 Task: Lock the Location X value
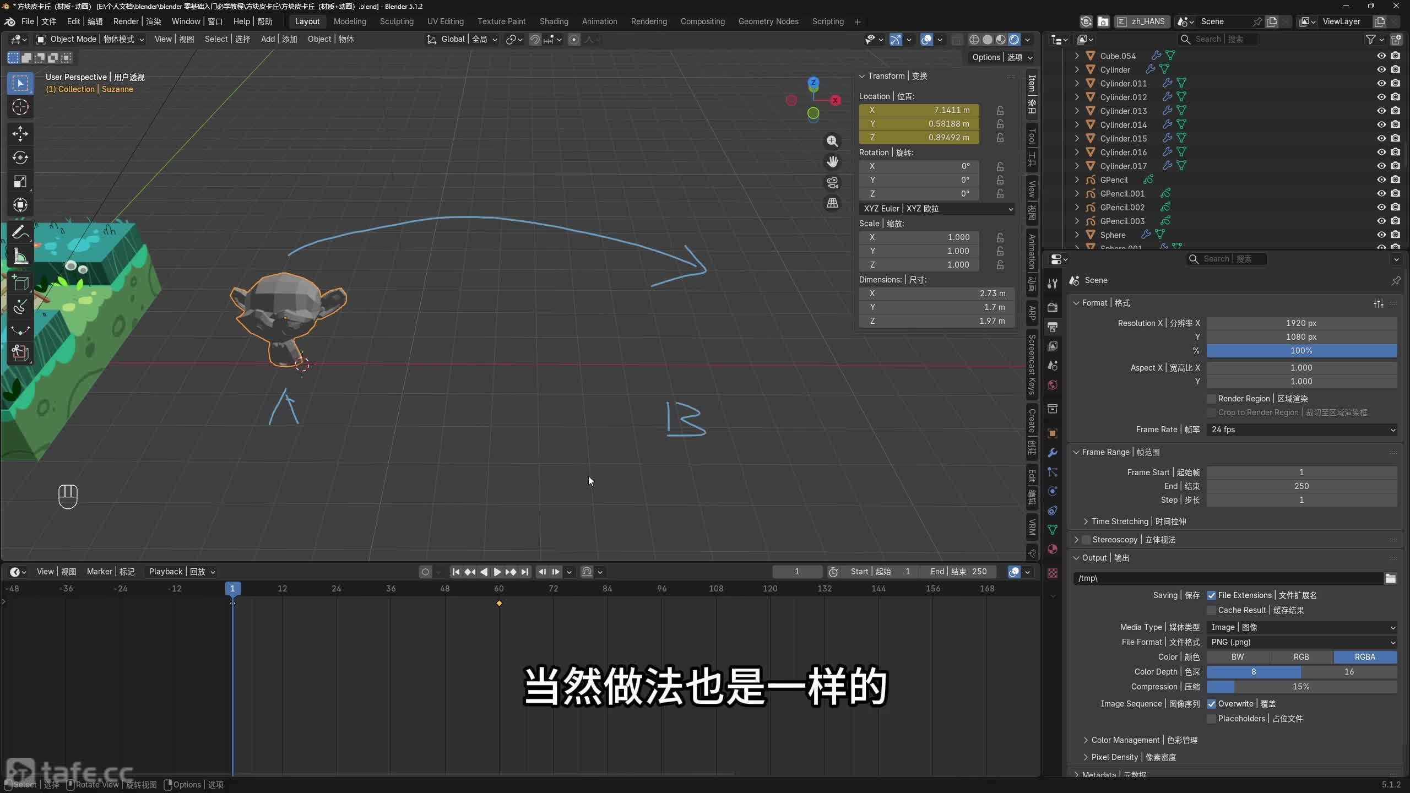[1000, 110]
